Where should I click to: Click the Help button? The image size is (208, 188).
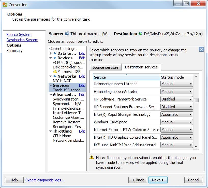click(14, 180)
